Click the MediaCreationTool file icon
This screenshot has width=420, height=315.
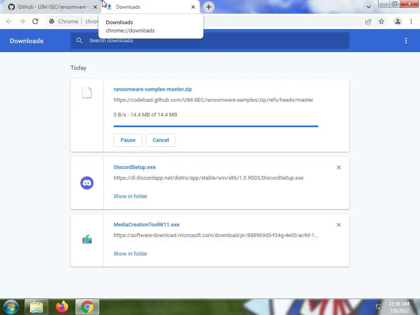(87, 239)
